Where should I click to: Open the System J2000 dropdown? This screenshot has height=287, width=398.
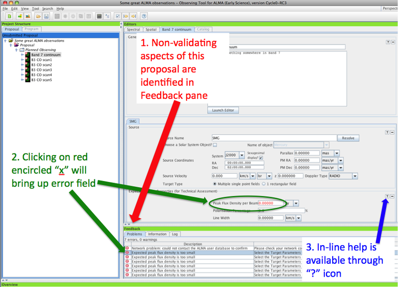[242, 155]
